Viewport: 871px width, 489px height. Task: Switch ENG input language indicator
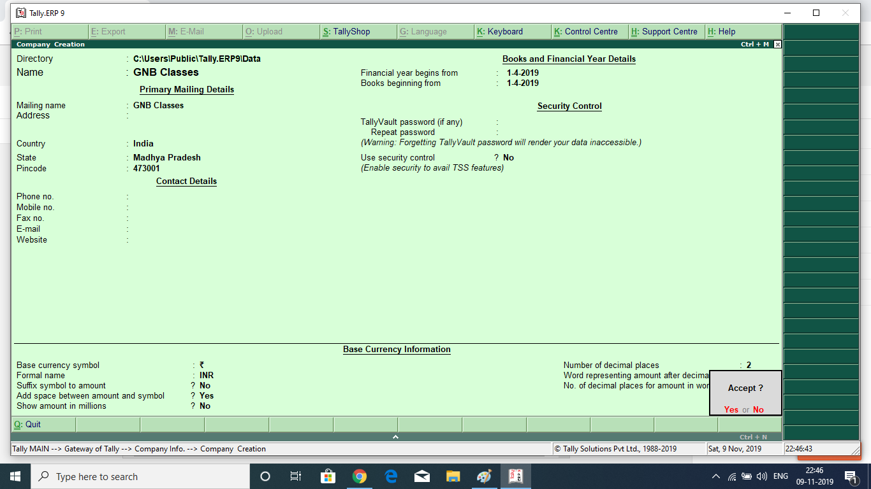(x=780, y=476)
